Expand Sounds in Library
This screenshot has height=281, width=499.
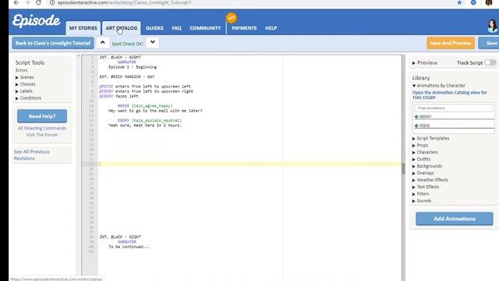422,201
